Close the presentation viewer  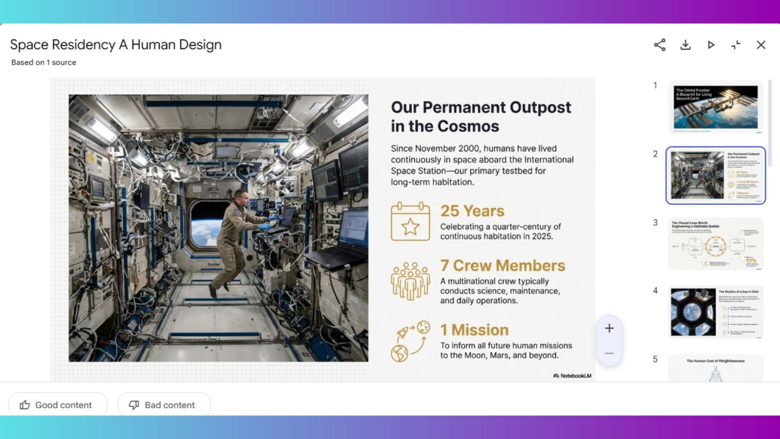(x=761, y=45)
